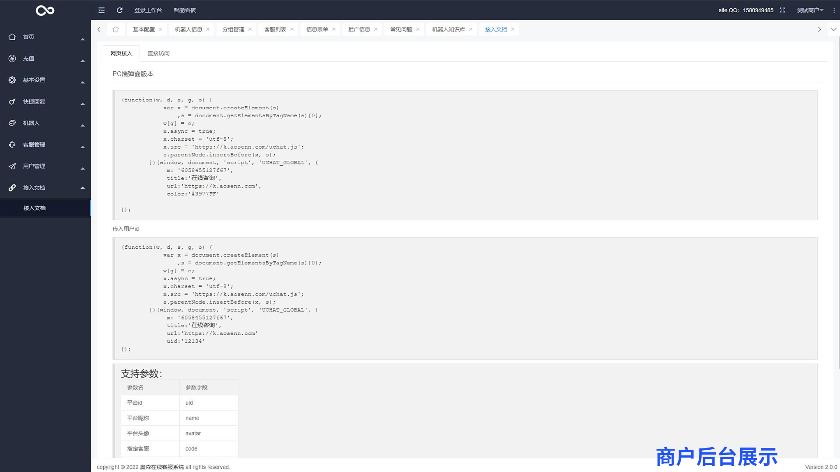This screenshot has width=840, height=472.
Task: Go to home tab house icon
Action: (115, 29)
